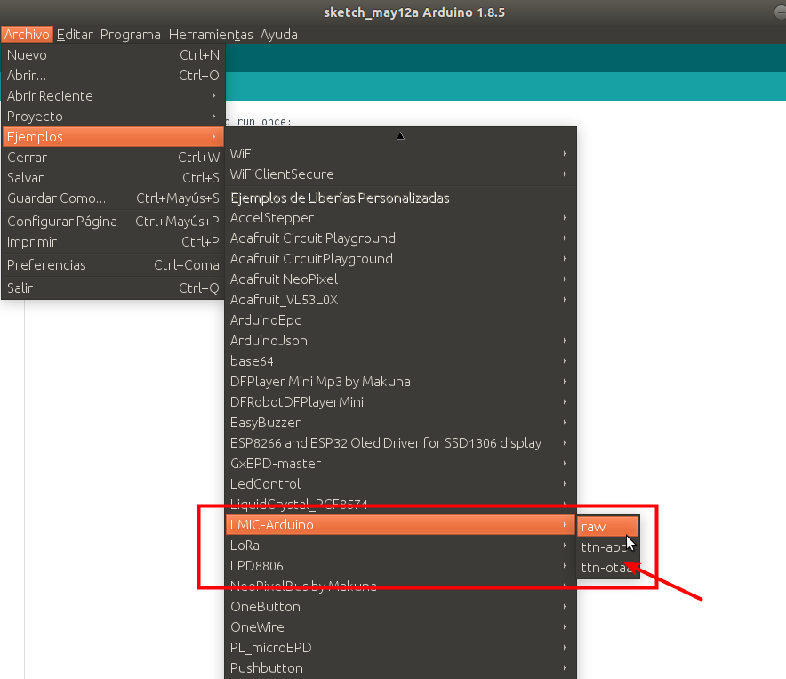Open ArduinoJson examples submenu

pyautogui.click(x=400, y=341)
